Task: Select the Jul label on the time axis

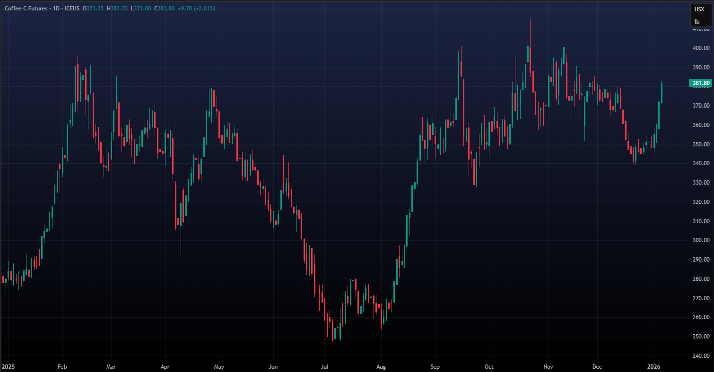Action: [324, 366]
